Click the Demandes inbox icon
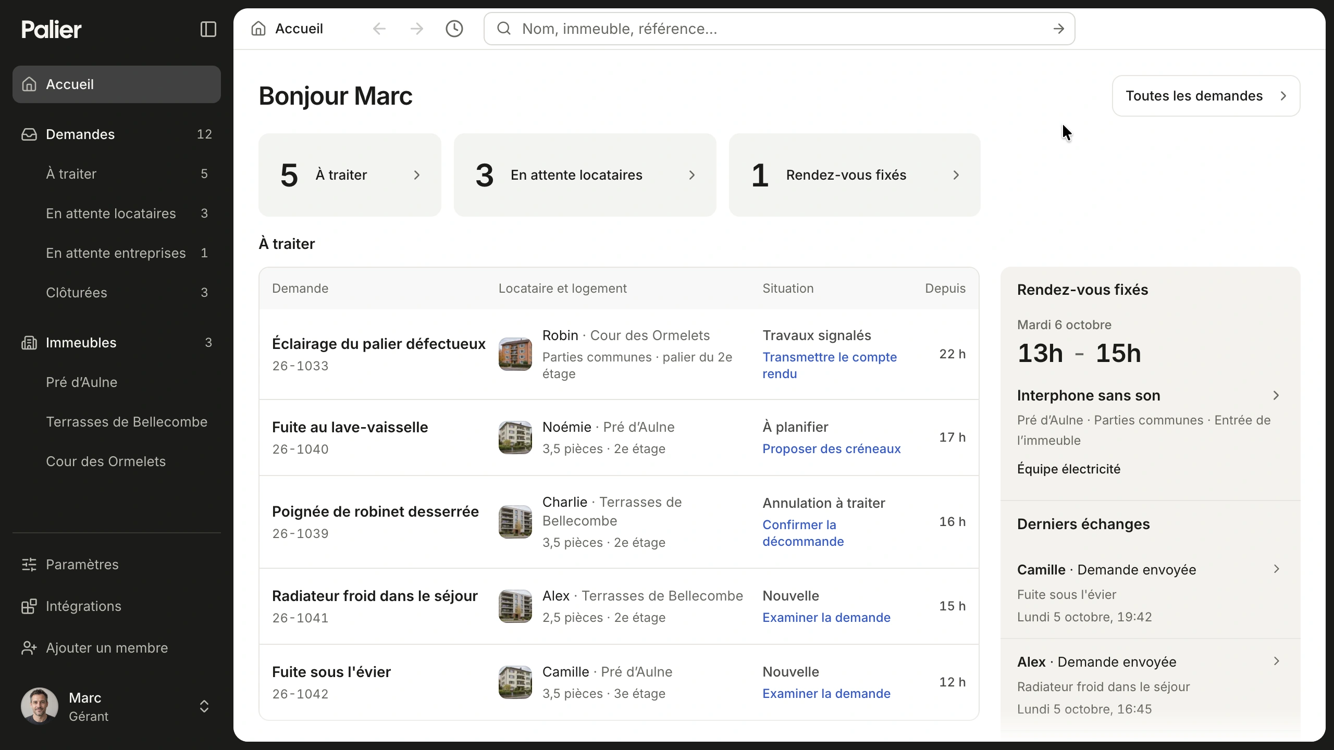 pyautogui.click(x=29, y=134)
